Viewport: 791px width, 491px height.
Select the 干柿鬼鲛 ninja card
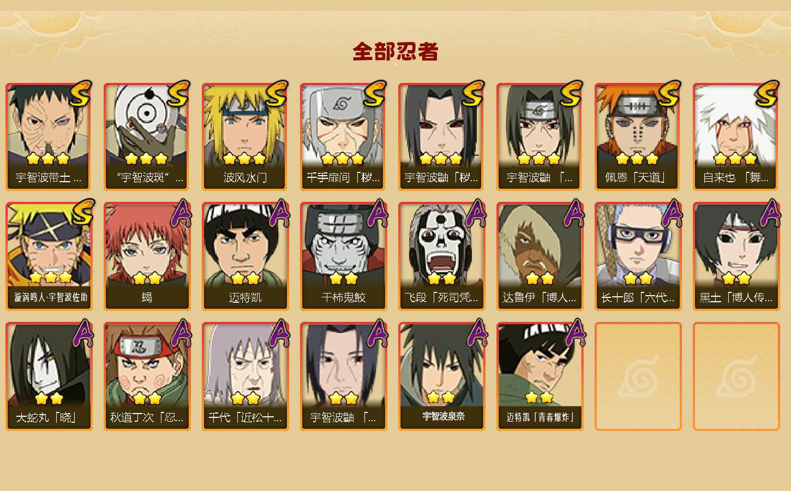343,256
